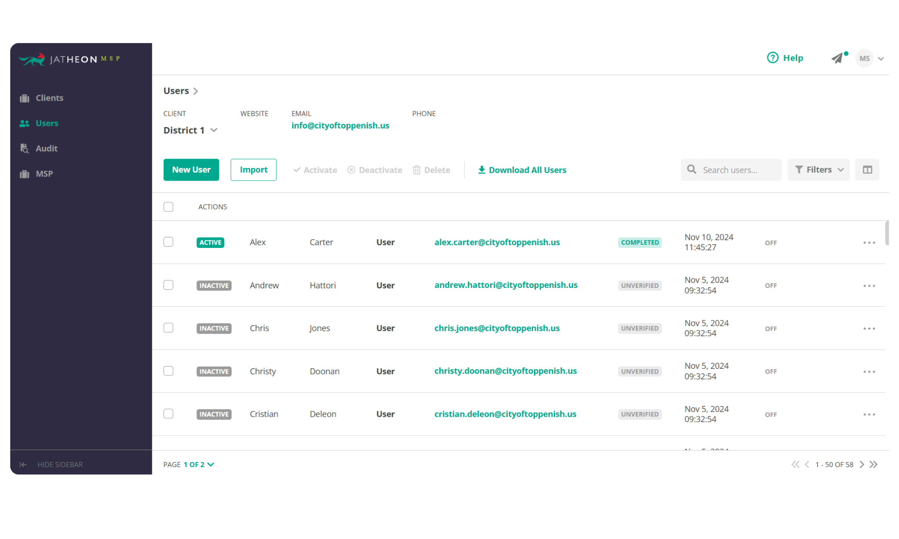The width and height of the screenshot is (899, 539).
Task: Switch to the Users section
Action: click(47, 123)
